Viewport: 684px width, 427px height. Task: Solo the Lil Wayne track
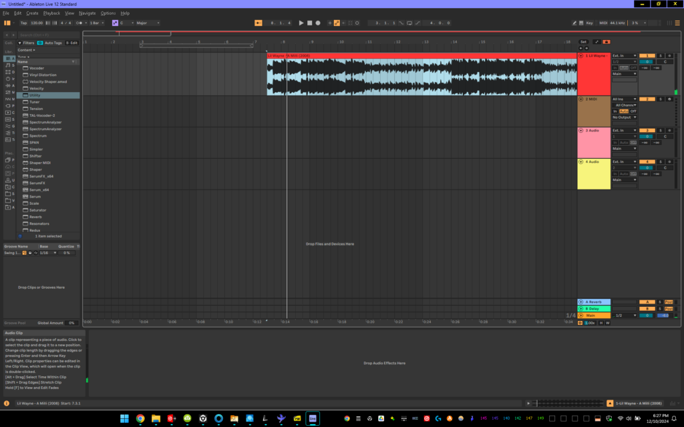click(661, 56)
